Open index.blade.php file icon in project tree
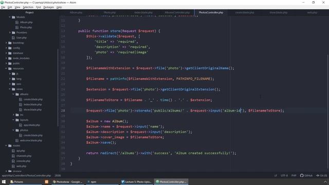 pos(21,104)
